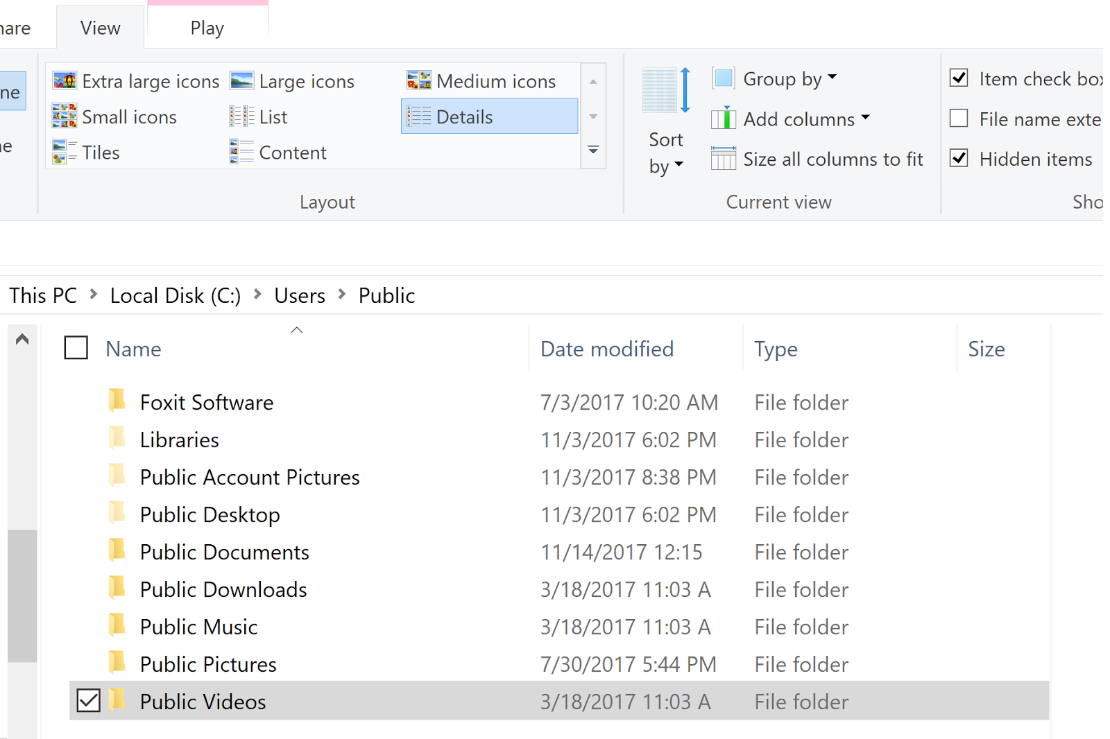Viewport: 1110px width, 739px height.
Task: Switch layout to Extra large icons
Action: point(149,80)
